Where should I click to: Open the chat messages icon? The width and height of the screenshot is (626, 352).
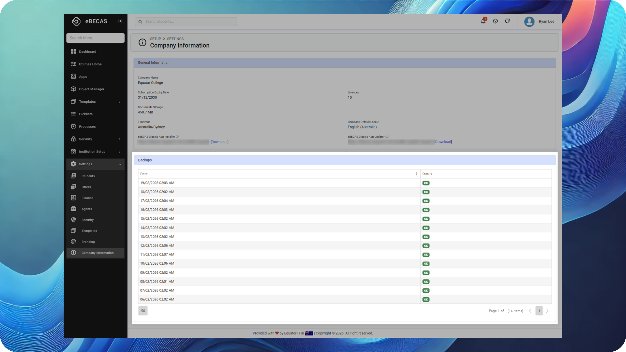[507, 21]
